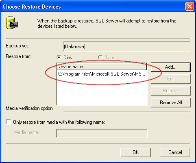Enable 'Only restore from media' checkbox
This screenshot has height=163, width=196.
tap(8, 122)
